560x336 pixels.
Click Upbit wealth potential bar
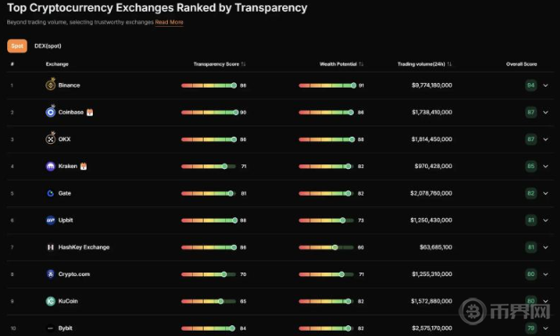pyautogui.click(x=326, y=220)
